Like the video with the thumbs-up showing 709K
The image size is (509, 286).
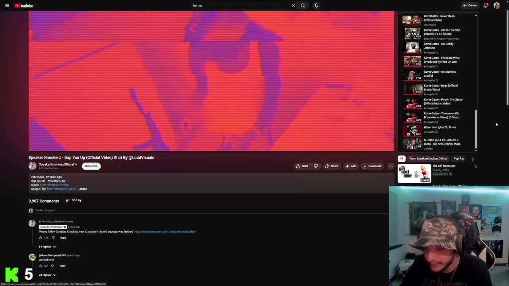(302, 166)
